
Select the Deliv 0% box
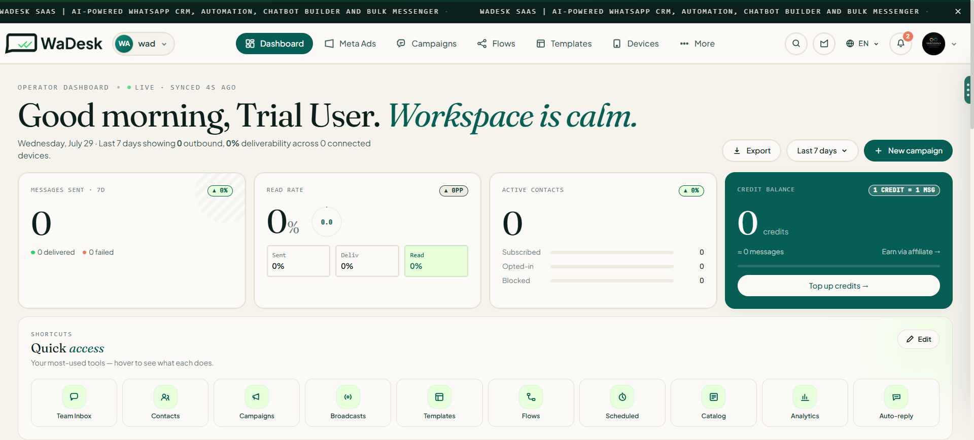tap(367, 261)
